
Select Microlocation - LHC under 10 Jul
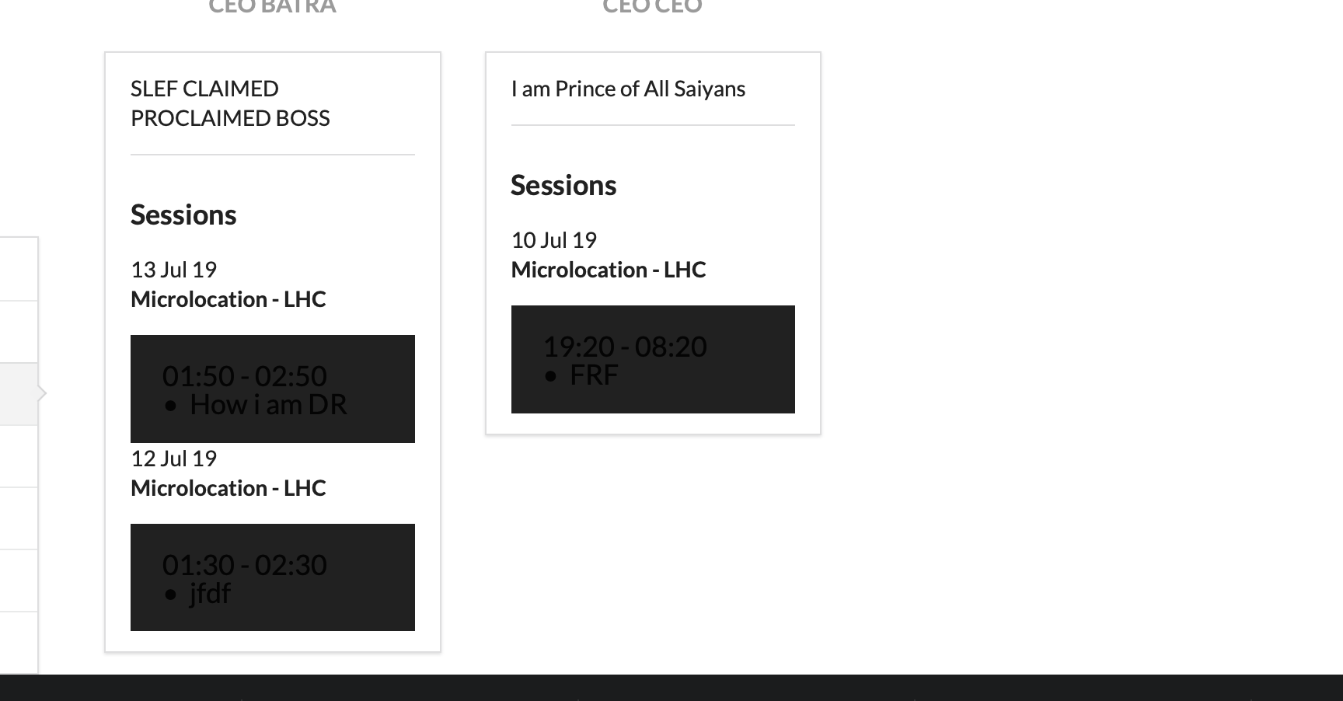[609, 270]
